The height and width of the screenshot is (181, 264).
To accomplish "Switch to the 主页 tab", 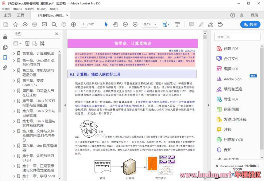I will (7, 15).
